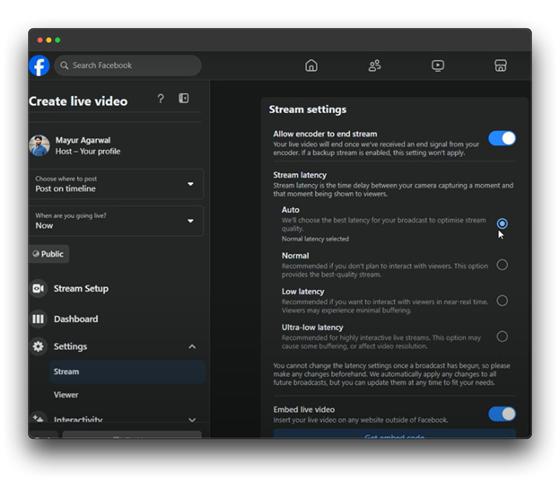This screenshot has width=560, height=481.
Task: Click the Low latency label
Action: pyautogui.click(x=302, y=292)
